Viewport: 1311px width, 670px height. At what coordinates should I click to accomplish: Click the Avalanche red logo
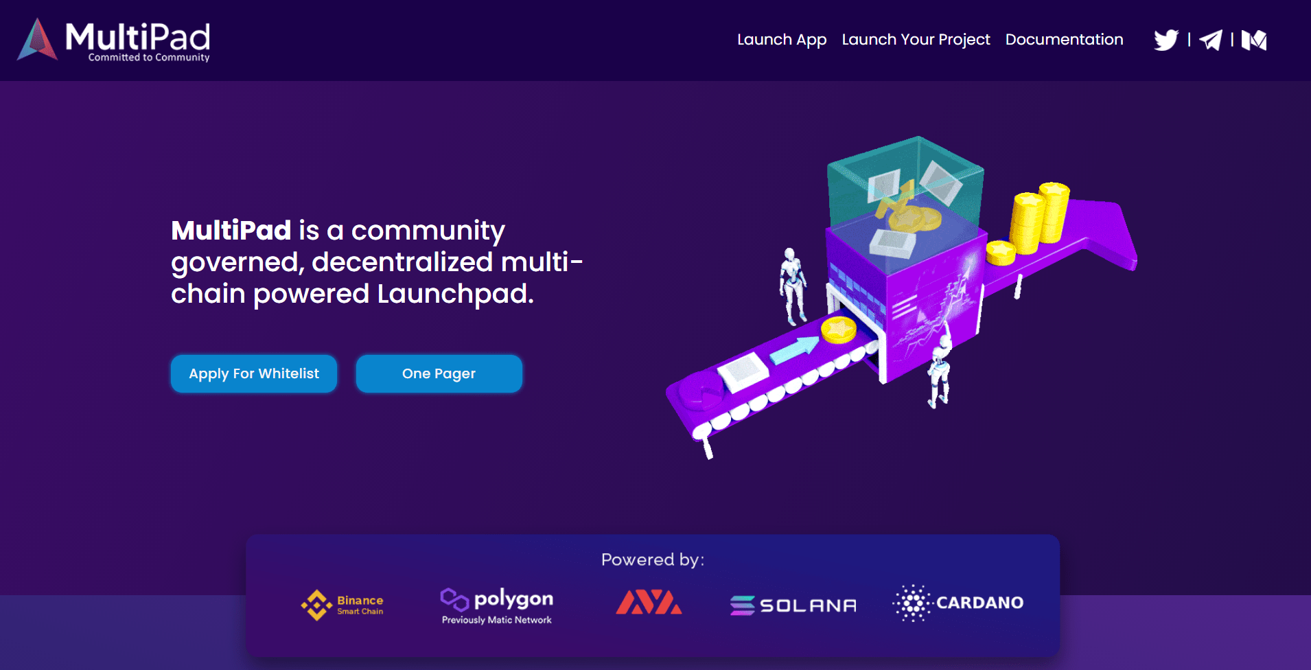(649, 602)
